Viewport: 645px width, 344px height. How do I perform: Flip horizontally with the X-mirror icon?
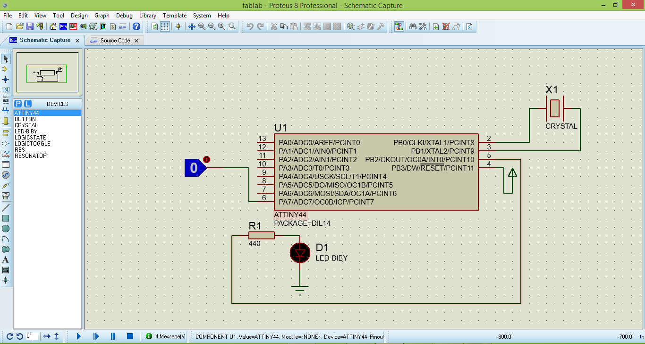pyautogui.click(x=47, y=336)
